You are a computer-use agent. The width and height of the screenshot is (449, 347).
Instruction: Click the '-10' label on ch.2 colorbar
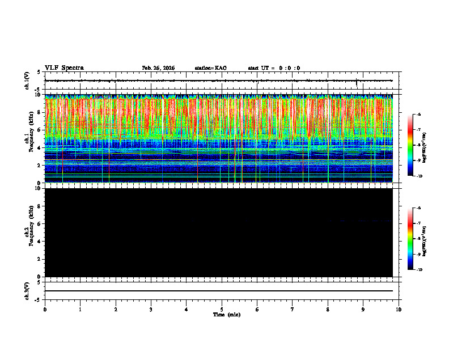(x=419, y=270)
